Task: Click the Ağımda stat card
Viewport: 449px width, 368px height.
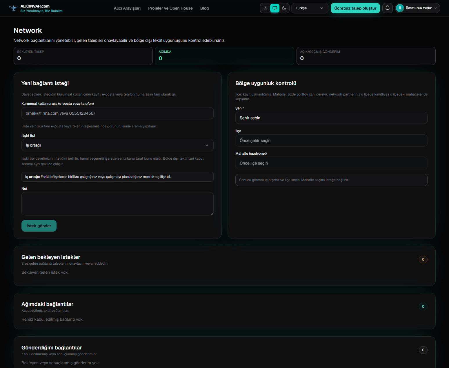Action: pos(225,56)
